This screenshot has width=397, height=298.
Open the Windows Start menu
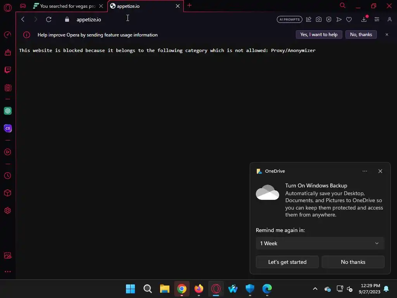click(x=130, y=289)
